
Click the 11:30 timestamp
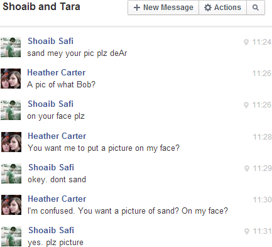click(x=263, y=200)
